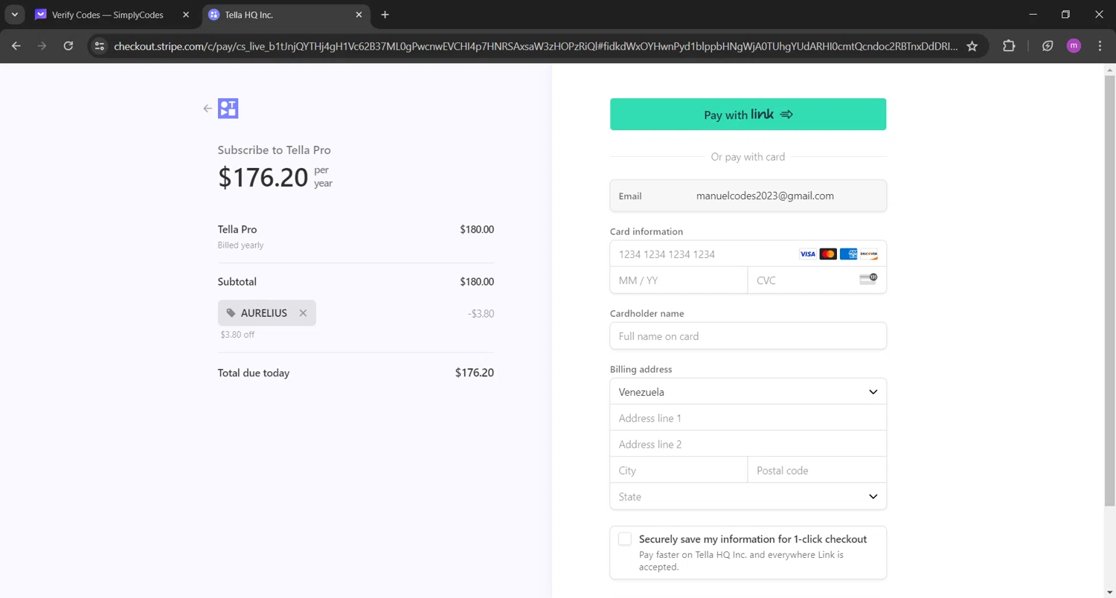Click the City field
Image resolution: width=1116 pixels, height=598 pixels.
[x=679, y=470]
